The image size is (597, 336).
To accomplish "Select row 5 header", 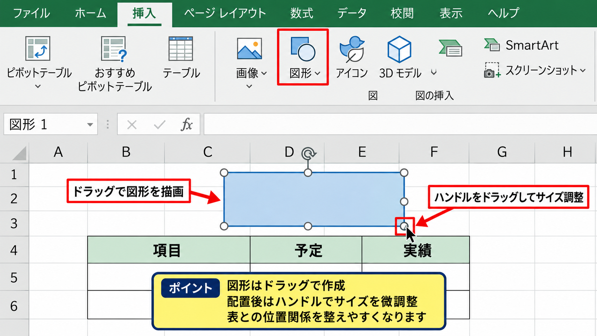I will pyautogui.click(x=14, y=277).
